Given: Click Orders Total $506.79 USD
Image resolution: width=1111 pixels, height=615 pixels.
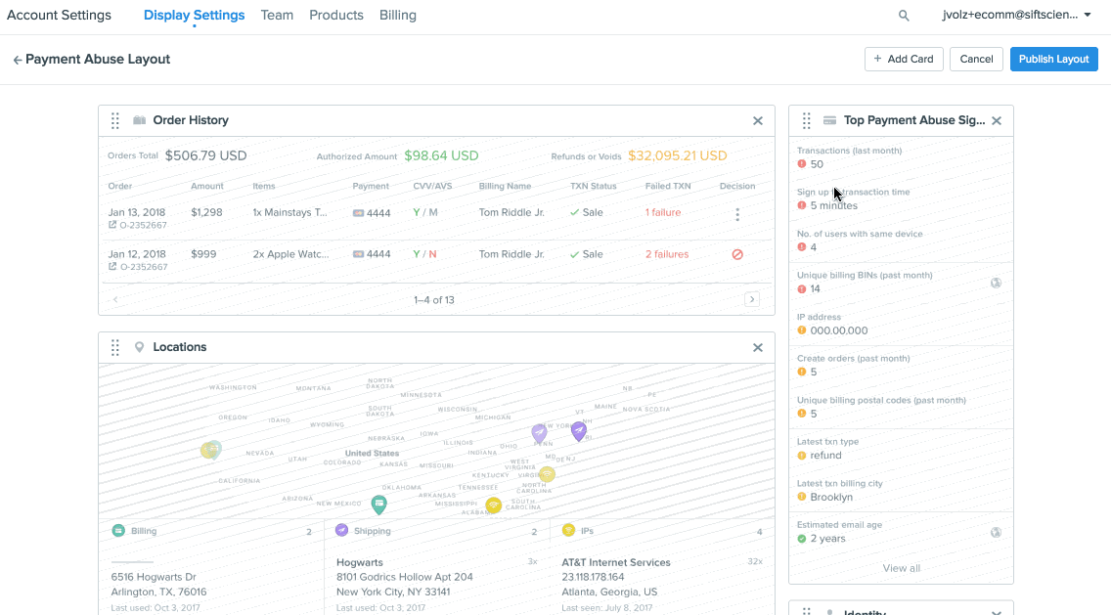Looking at the screenshot, I should 205,155.
